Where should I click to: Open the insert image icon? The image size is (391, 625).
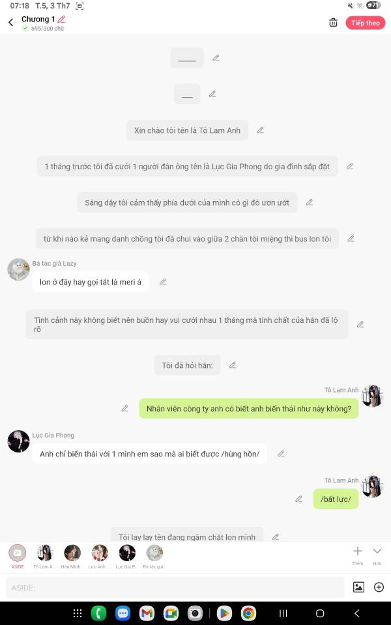click(x=358, y=587)
